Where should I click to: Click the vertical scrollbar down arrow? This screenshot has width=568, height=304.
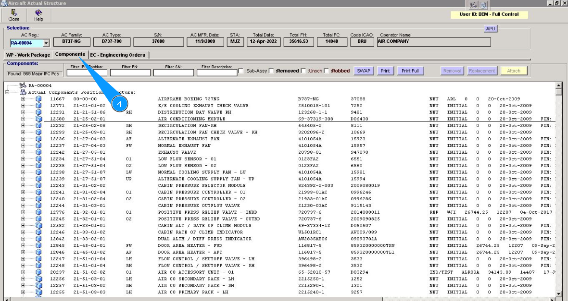pos(558,293)
